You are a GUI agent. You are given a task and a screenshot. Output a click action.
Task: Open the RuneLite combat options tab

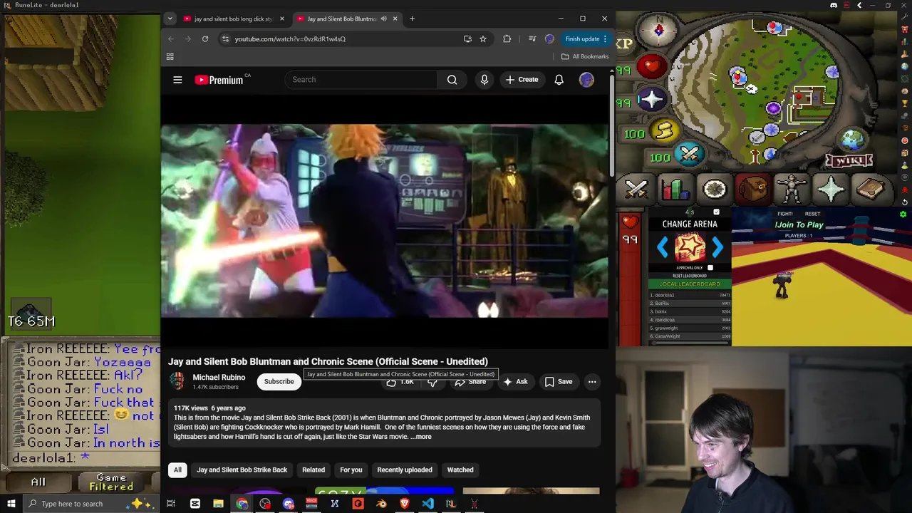(636, 189)
